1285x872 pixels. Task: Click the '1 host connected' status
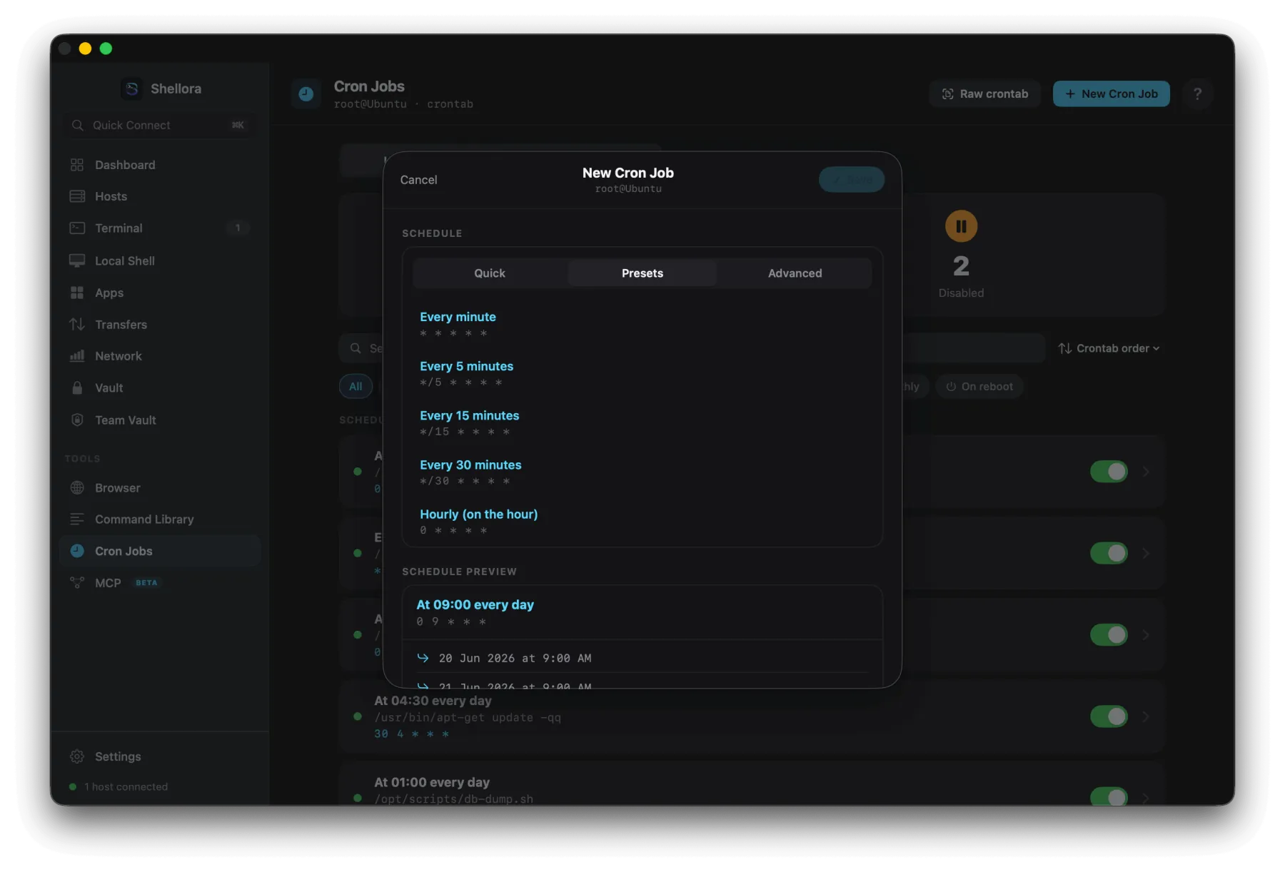[119, 786]
